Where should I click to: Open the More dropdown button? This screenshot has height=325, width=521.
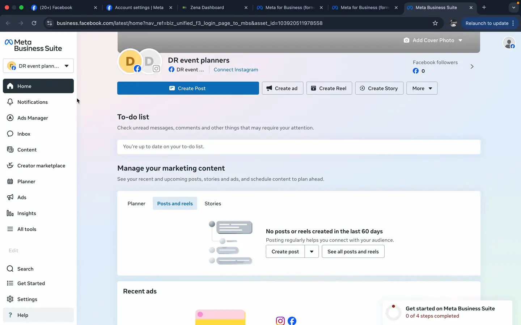coord(422,88)
